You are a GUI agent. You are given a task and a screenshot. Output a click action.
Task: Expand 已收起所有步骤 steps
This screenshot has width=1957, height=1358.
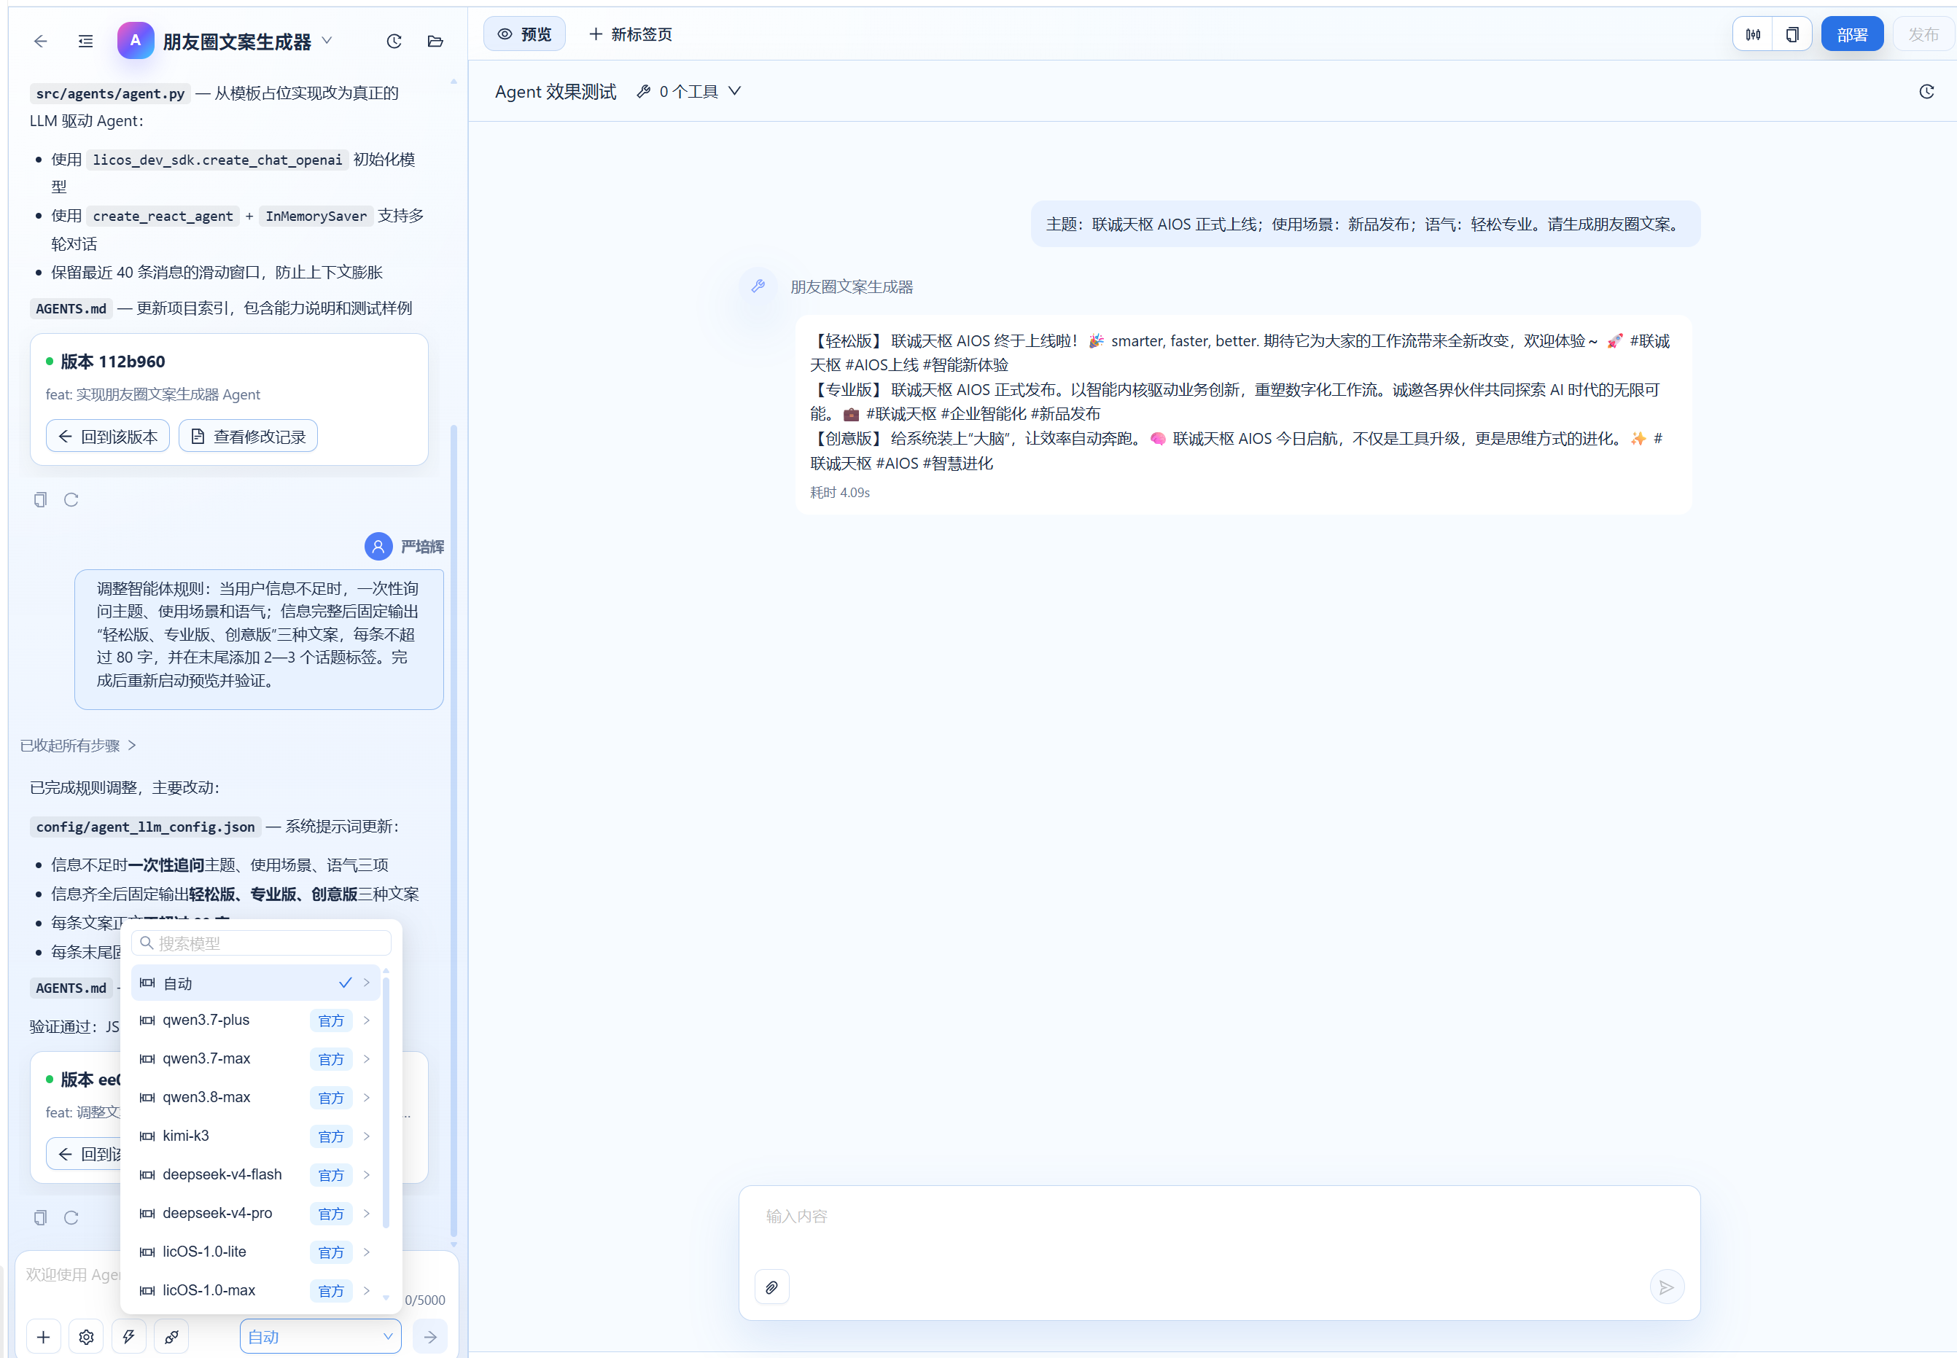(77, 746)
